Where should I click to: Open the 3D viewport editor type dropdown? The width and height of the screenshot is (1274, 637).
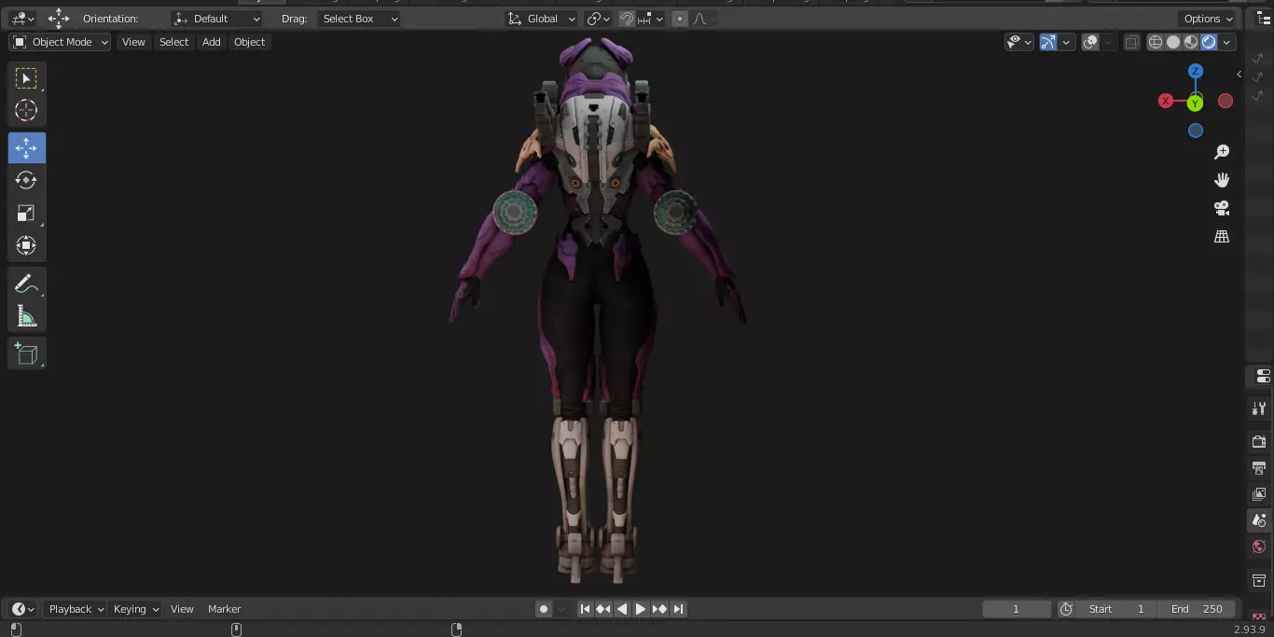click(23, 19)
